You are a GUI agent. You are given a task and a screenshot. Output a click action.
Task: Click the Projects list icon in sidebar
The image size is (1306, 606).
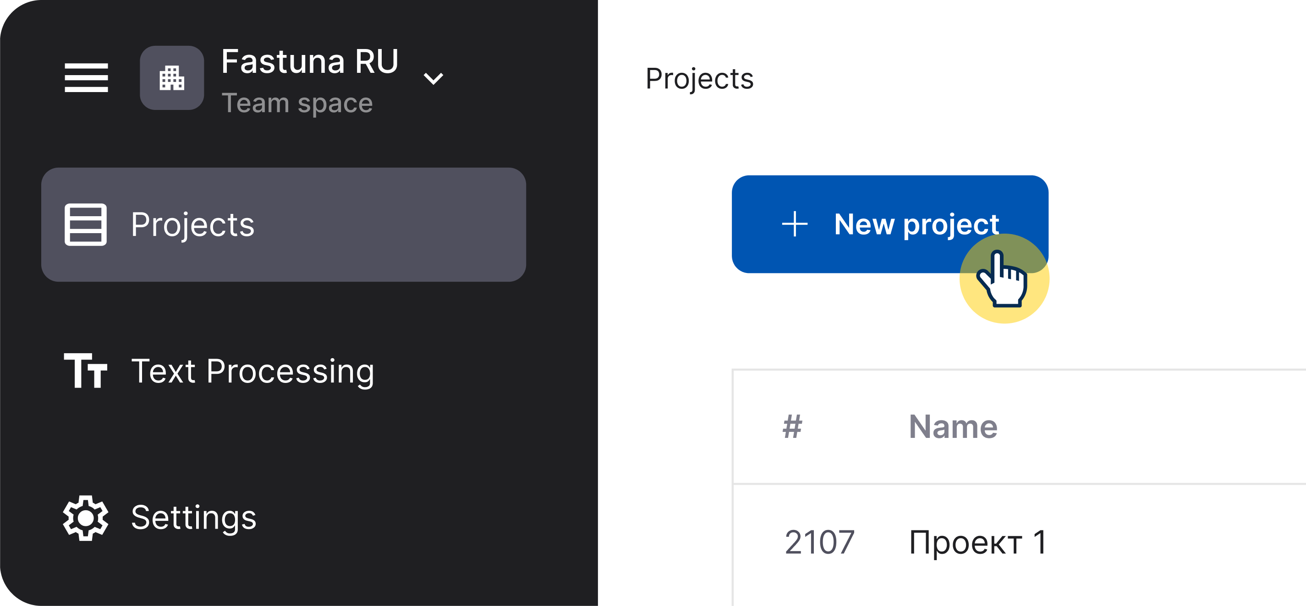point(86,224)
